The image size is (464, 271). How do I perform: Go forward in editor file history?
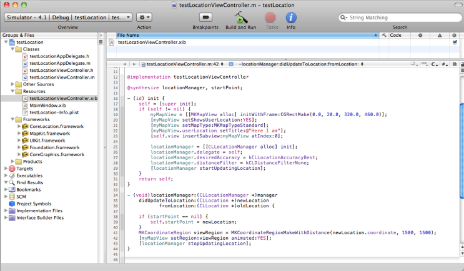[x=134, y=64]
